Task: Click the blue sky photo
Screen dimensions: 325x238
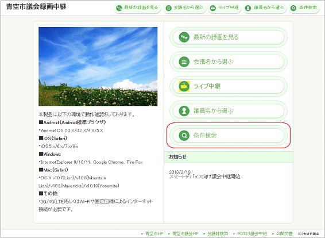Action: 98,67
